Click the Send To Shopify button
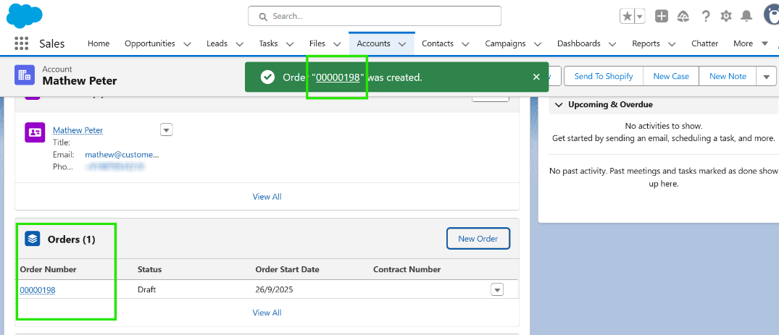The height and width of the screenshot is (335, 779). 604,76
